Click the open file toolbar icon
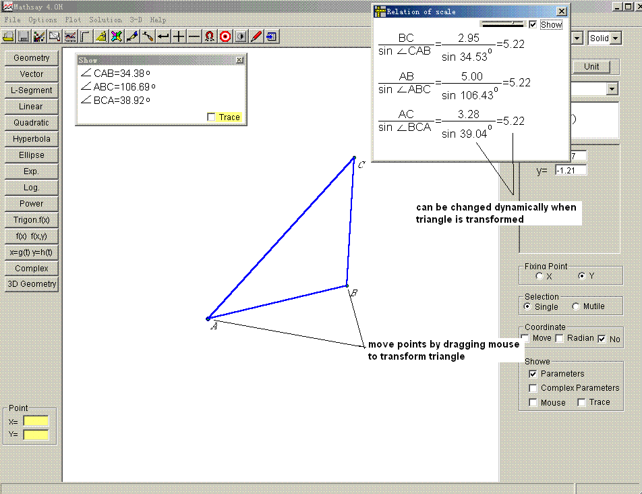 [8, 37]
